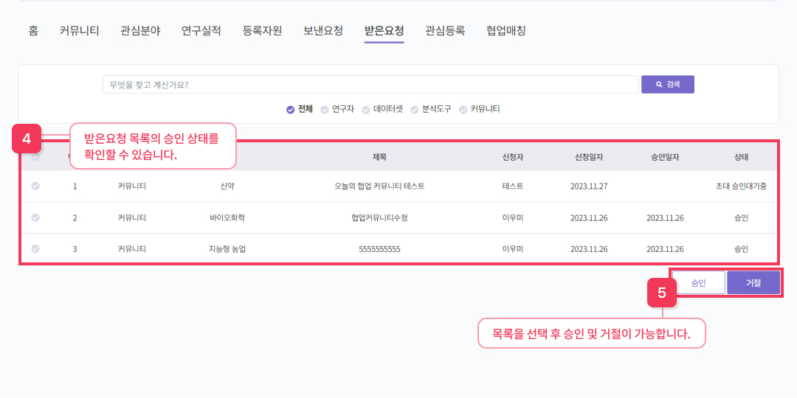Open the 보낸요청 tab
This screenshot has height=398, width=797.
click(x=323, y=30)
